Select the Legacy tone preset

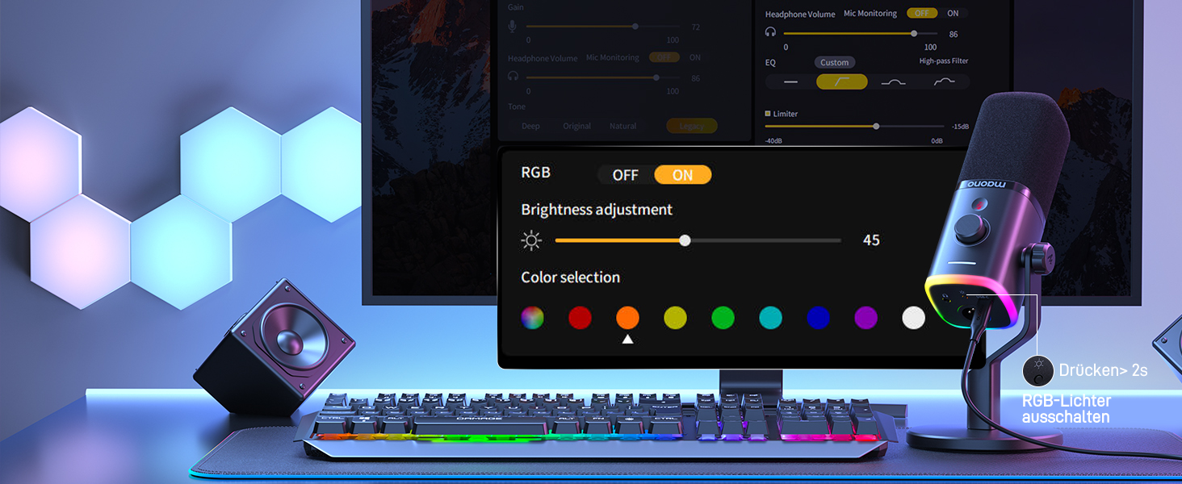click(x=691, y=126)
